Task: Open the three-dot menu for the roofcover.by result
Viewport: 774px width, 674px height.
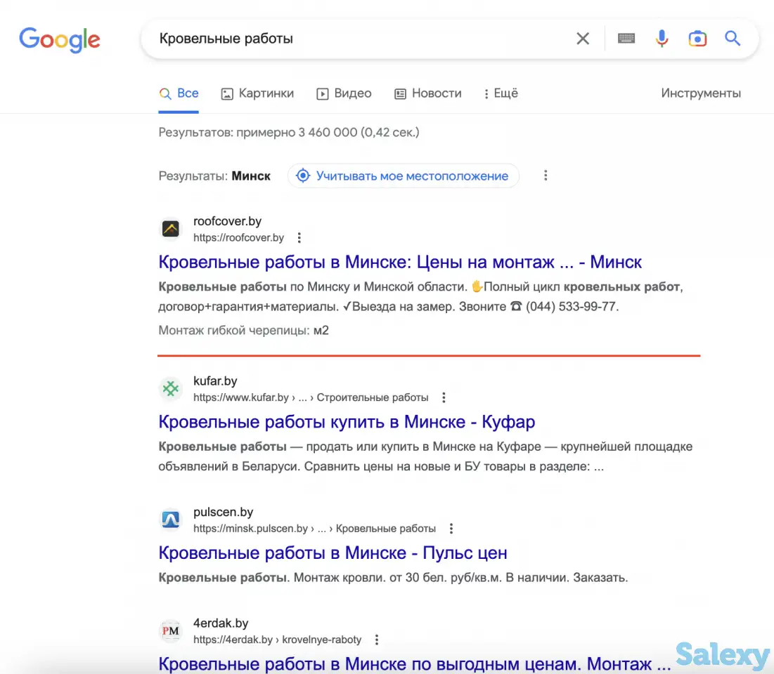Action: (299, 237)
